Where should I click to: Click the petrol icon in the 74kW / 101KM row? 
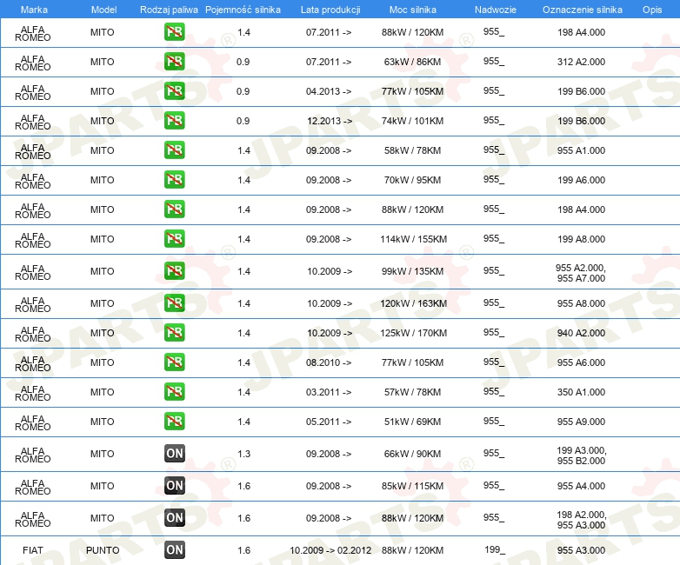click(174, 121)
